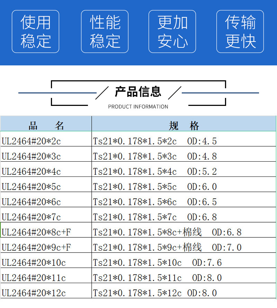Click spec Ts21*0.178*1.5*9c+棉线 OD:7.0
Viewport: 277px width, 308px height.
184,245
